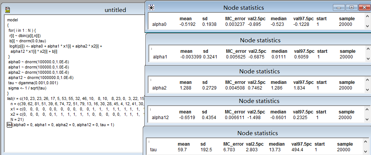The width and height of the screenshot is (371, 155).
Task: Click the 'model' keyword in the code
Action: pos(12,20)
